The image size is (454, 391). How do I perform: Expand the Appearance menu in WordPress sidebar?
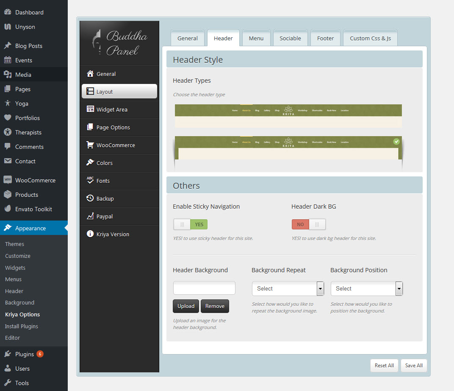coord(31,228)
